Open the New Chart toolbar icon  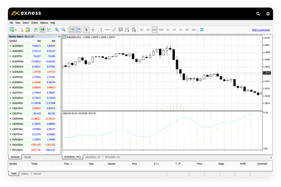12,30
